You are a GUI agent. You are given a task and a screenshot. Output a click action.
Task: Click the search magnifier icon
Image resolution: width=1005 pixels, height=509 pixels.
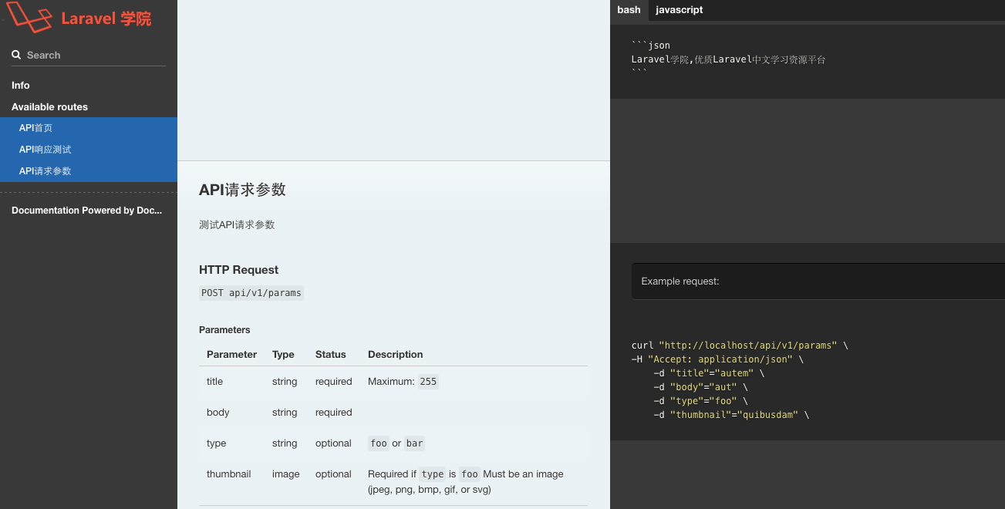coord(16,55)
